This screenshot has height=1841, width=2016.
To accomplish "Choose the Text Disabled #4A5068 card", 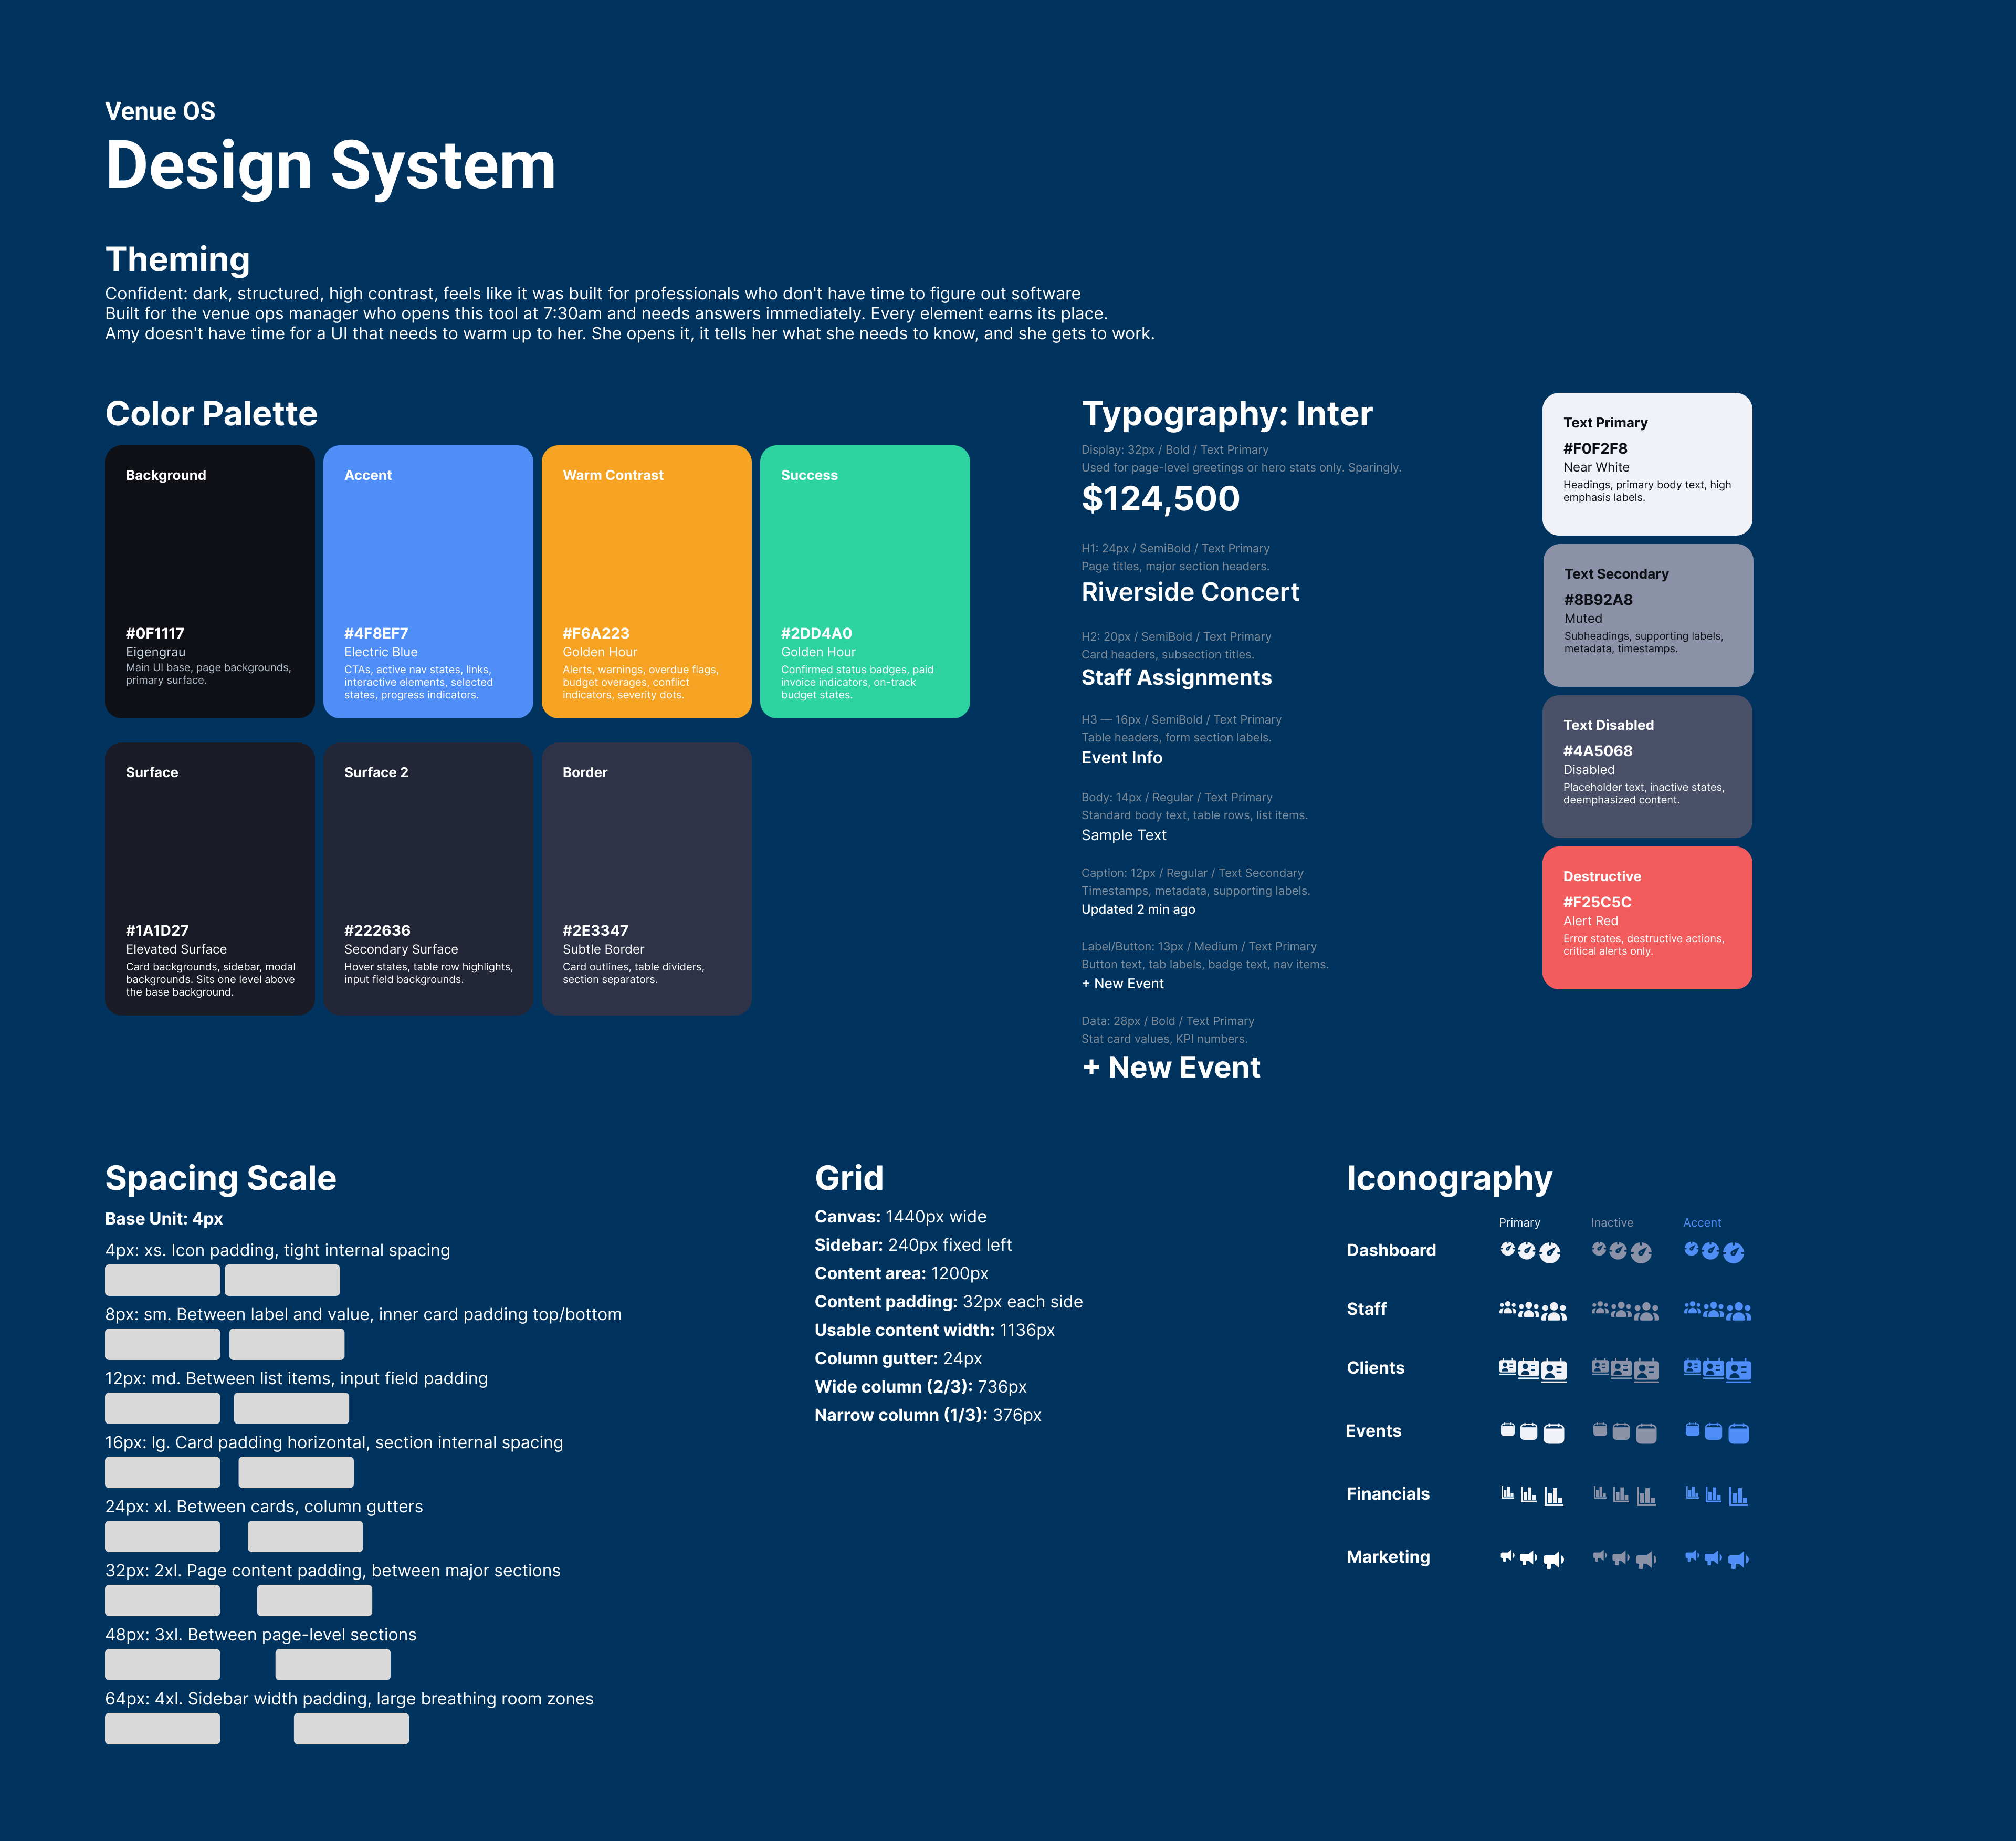I will click(x=1647, y=766).
